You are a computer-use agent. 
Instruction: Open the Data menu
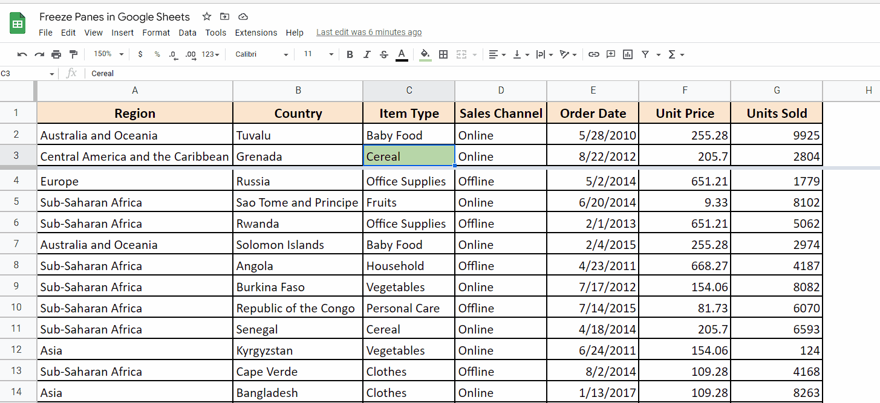(x=187, y=33)
